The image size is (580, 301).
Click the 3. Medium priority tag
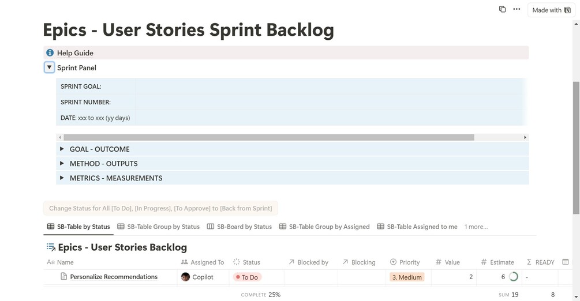pyautogui.click(x=407, y=277)
